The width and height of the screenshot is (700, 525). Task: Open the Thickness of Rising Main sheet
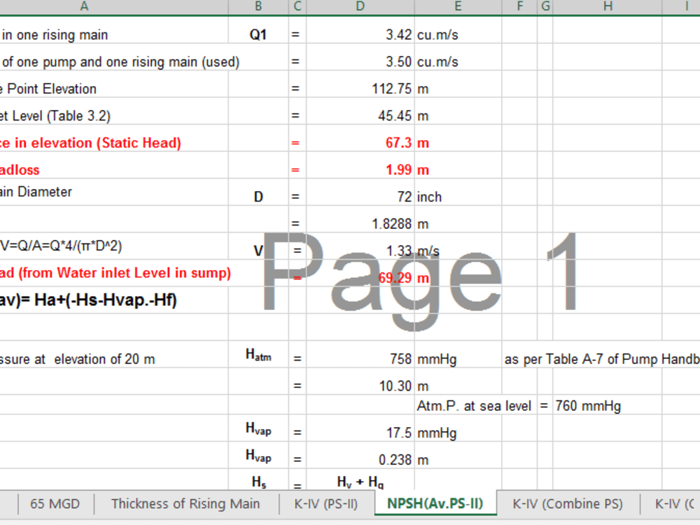coord(185,503)
